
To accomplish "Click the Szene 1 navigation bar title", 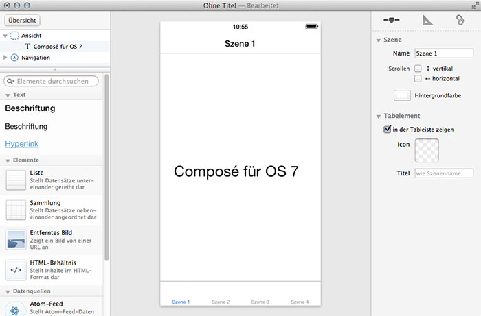I will [240, 43].
